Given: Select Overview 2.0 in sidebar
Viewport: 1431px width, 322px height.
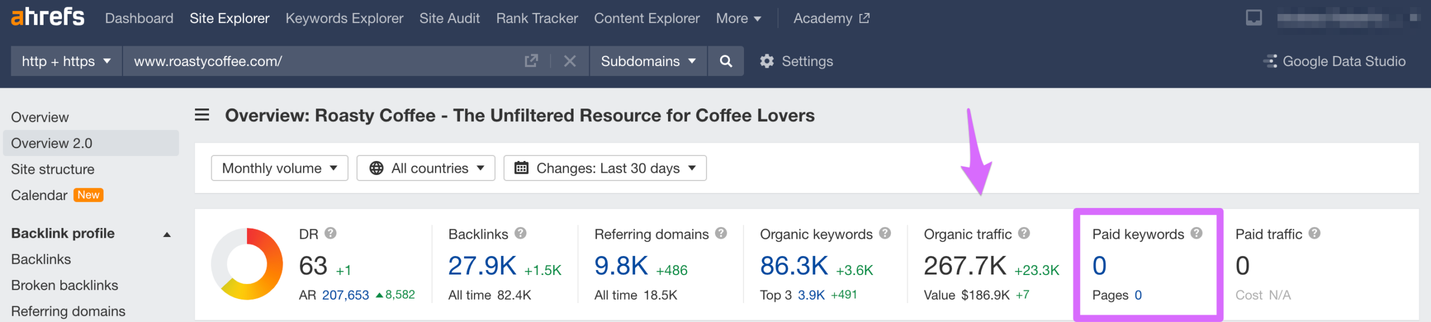Looking at the screenshot, I should click(x=91, y=143).
